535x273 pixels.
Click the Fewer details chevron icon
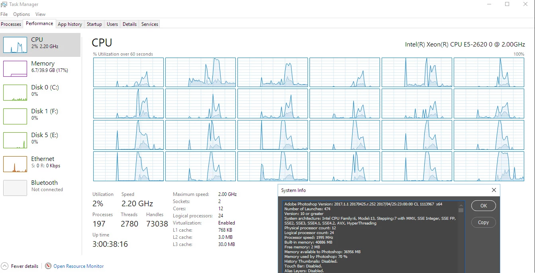(x=5, y=266)
